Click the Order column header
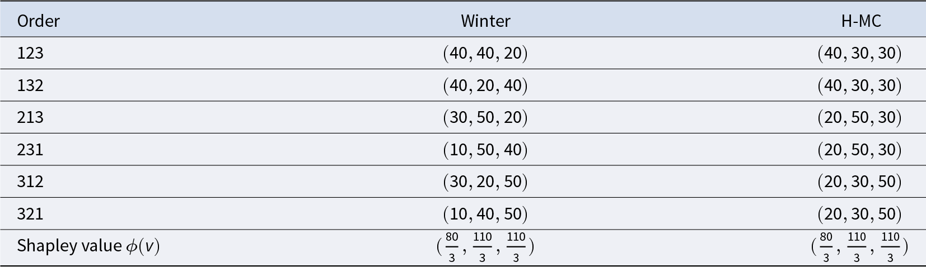The height and width of the screenshot is (267, 926). click(38, 21)
